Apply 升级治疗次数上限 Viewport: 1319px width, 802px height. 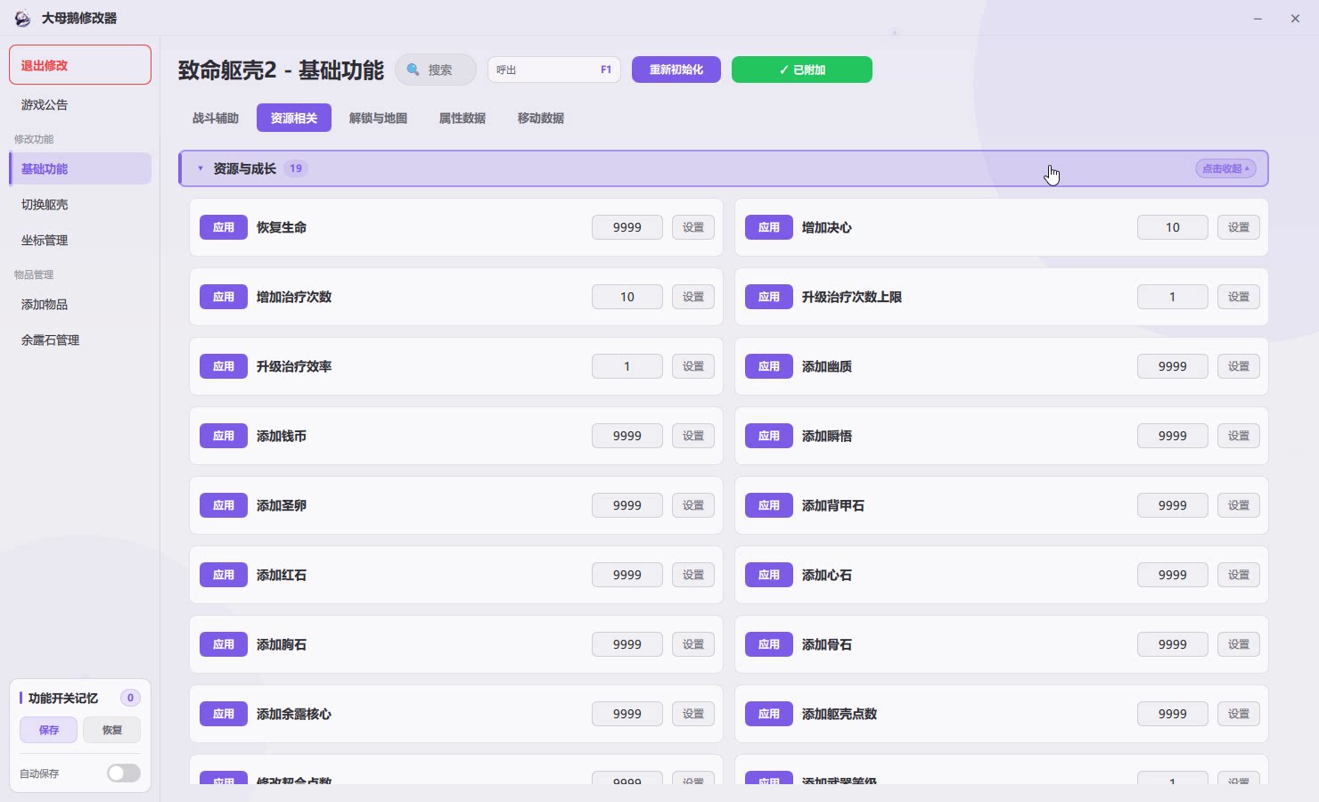(769, 297)
